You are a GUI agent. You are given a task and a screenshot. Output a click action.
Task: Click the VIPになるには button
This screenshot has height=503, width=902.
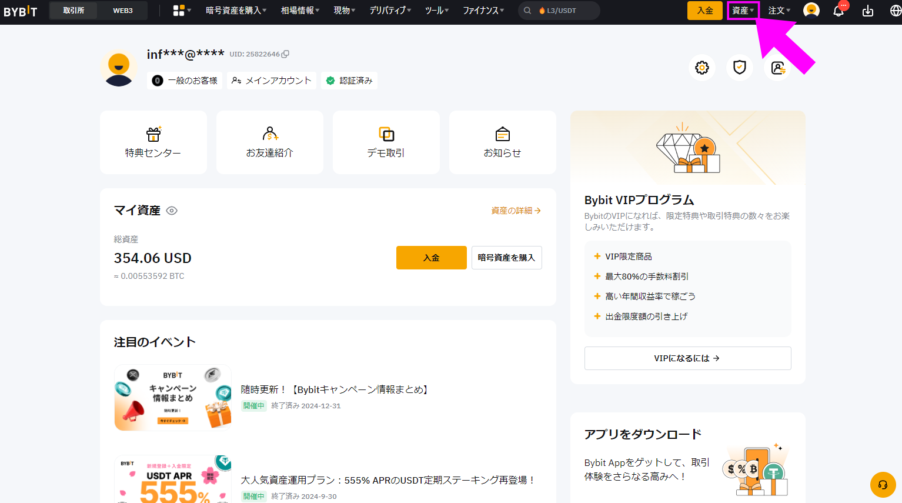688,358
